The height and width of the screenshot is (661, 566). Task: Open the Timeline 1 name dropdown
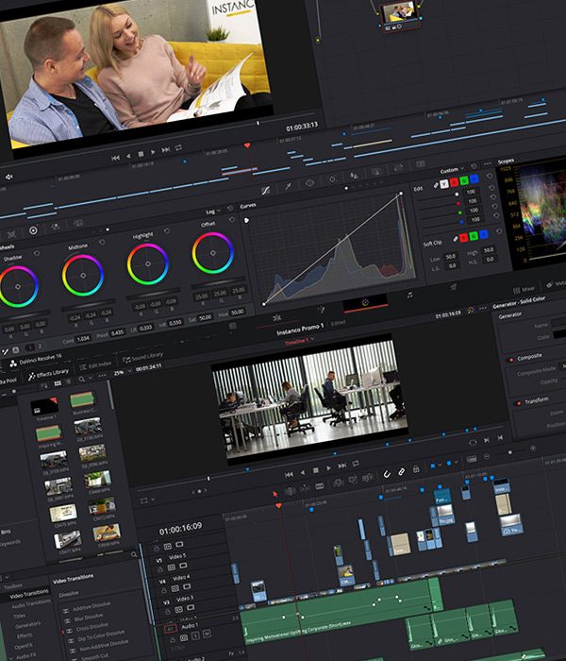[x=299, y=340]
